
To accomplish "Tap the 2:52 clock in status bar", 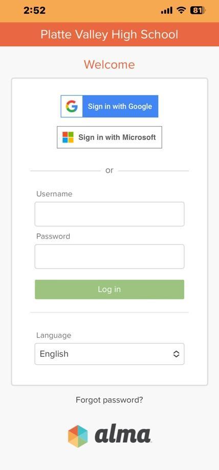I will (x=34, y=10).
